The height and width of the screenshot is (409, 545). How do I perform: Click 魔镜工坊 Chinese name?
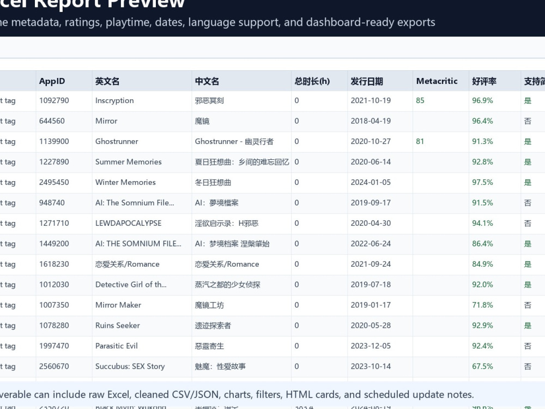pos(209,305)
